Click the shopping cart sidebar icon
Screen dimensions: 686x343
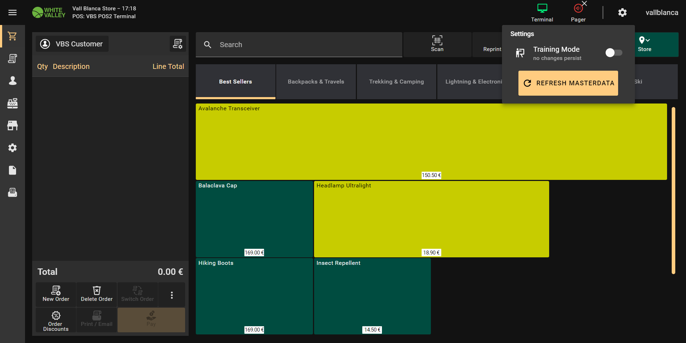tap(13, 36)
